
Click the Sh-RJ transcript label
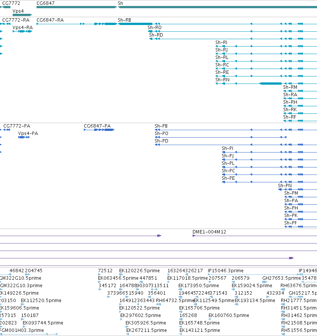pos(222,50)
